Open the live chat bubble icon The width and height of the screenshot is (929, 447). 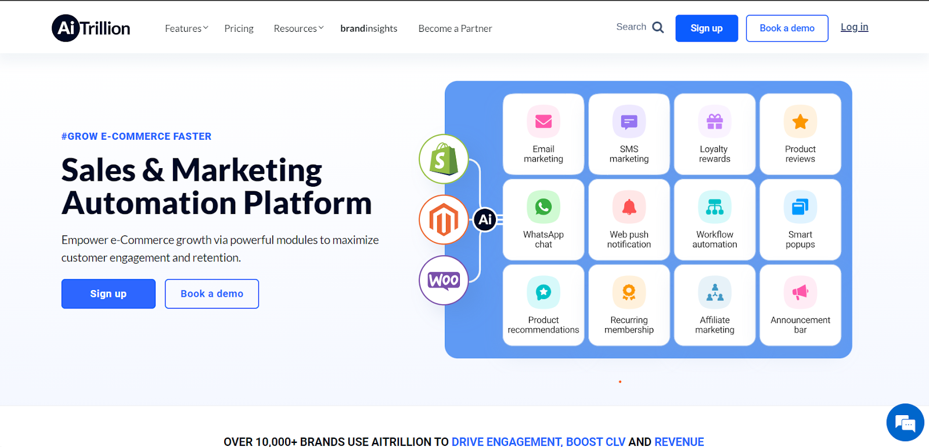pos(905,423)
